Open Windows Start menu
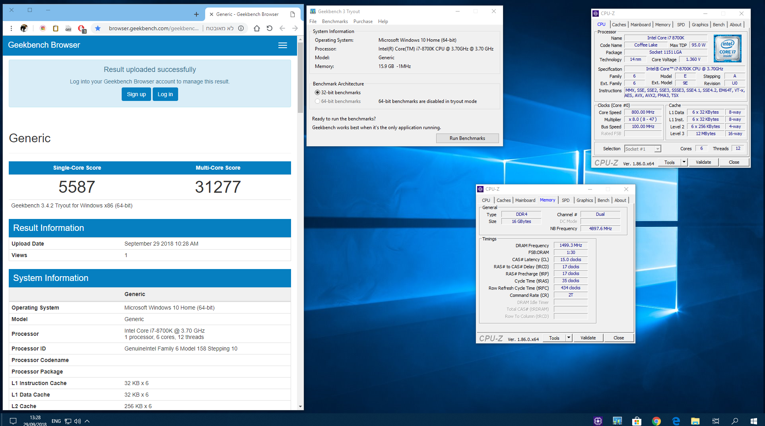The image size is (765, 426). (x=753, y=421)
